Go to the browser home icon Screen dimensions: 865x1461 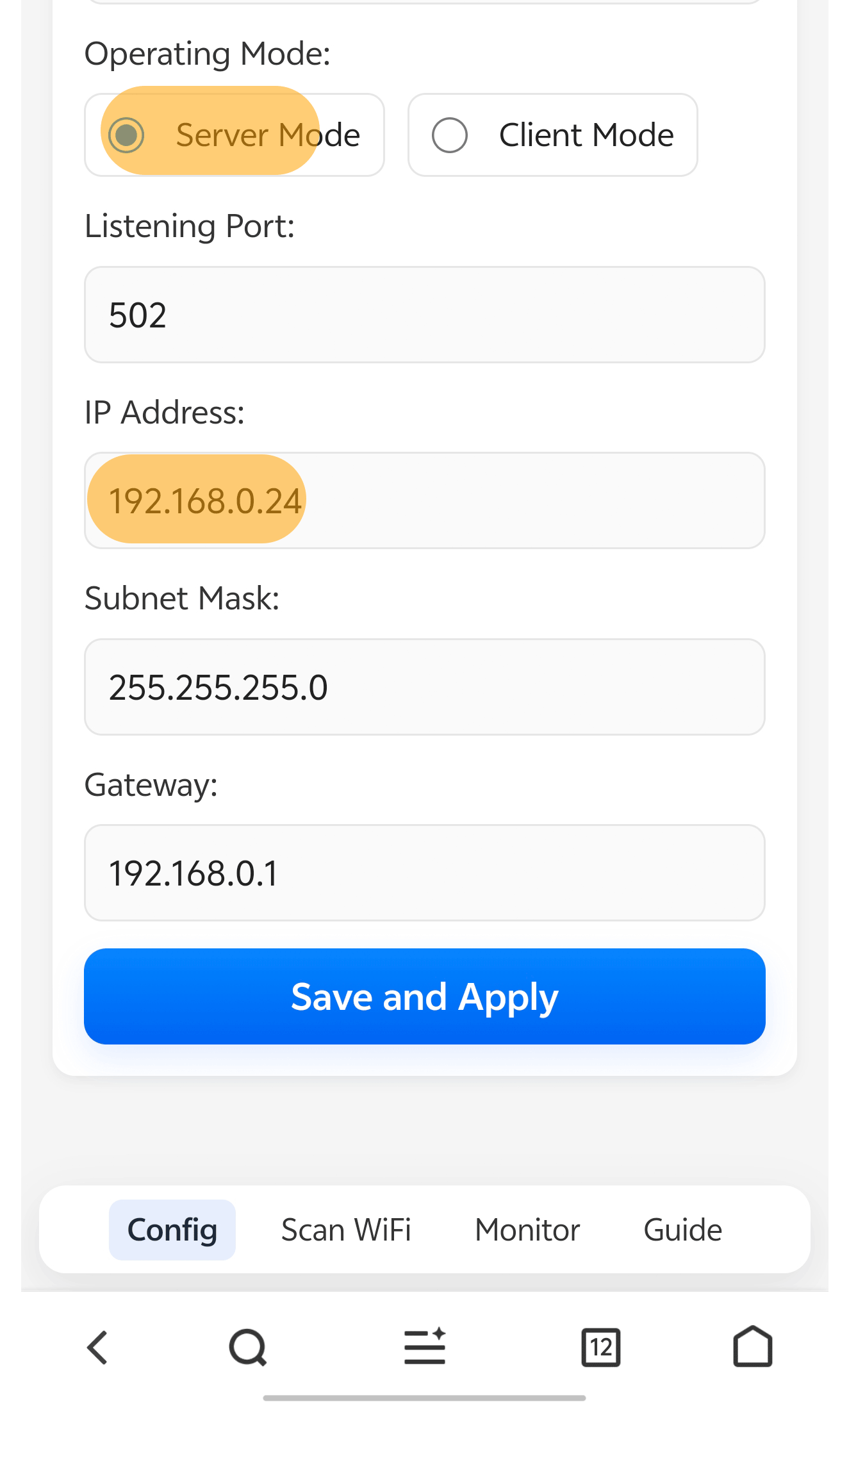pos(752,1348)
